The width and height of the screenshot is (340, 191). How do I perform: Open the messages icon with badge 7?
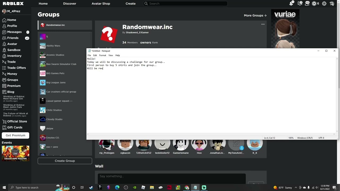click(300, 3)
